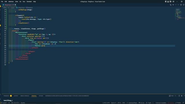The height and width of the screenshot is (104, 185).
Task: Click 'setMyBlogs(blogs)' on line 29
Action: (25, 10)
